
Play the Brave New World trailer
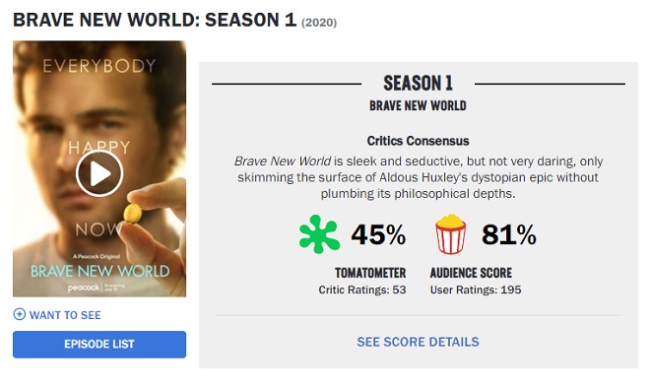(x=99, y=173)
